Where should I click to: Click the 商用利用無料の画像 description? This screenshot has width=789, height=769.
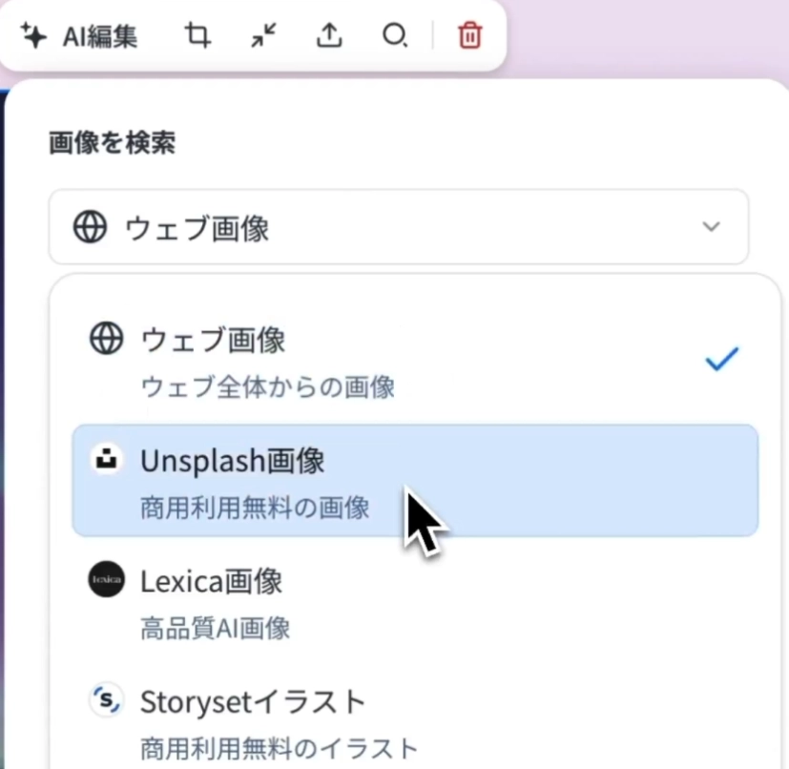coord(254,507)
